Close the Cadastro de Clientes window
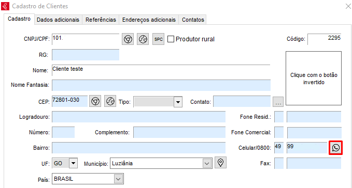The height and width of the screenshot is (188, 352). click(x=348, y=6)
